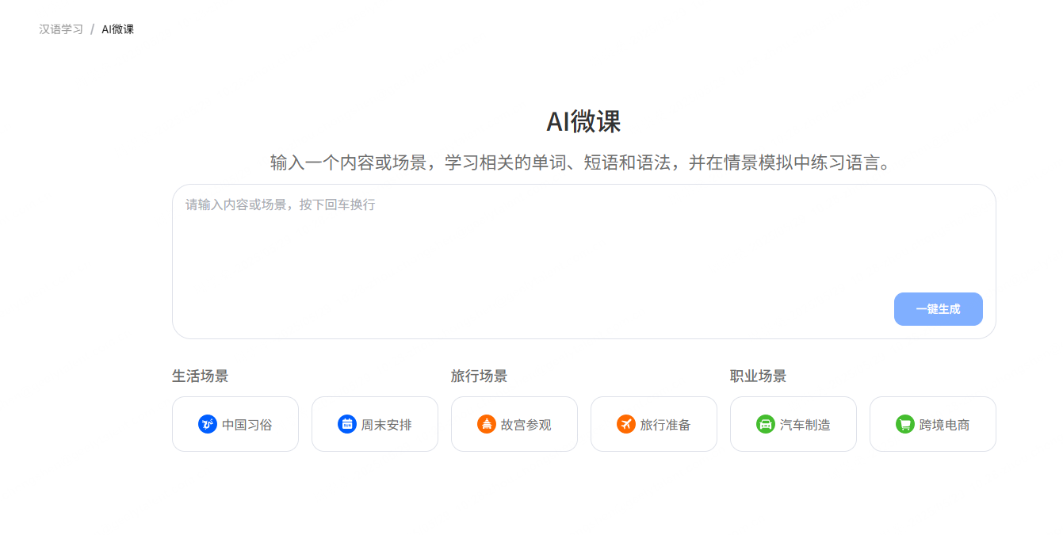
Task: Select the Chinese customs globe icon
Action: (x=208, y=424)
